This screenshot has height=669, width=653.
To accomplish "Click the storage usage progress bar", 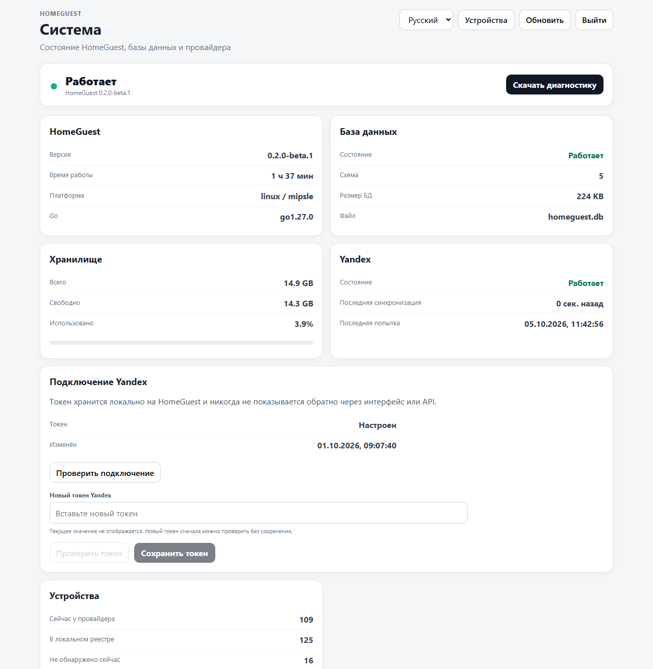I will pos(181,343).
